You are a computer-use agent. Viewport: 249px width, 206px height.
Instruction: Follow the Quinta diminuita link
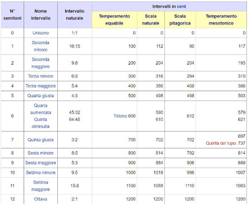click(44, 122)
